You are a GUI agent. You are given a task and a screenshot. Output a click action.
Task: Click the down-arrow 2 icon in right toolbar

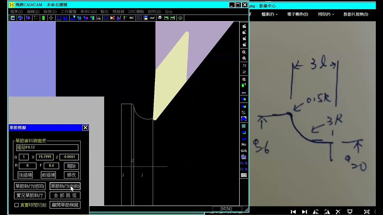click(x=244, y=72)
